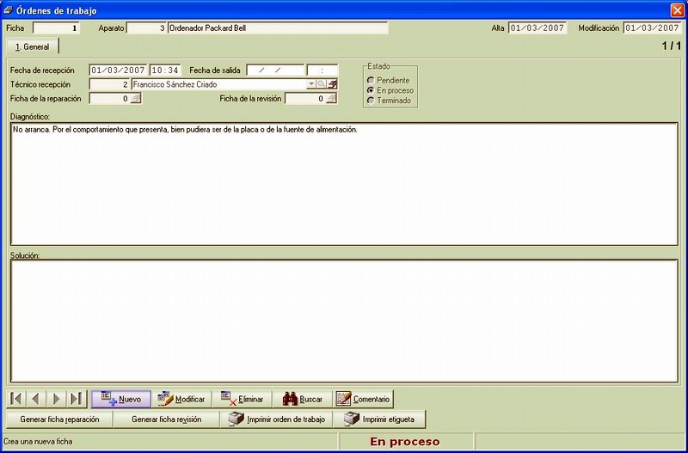This screenshot has width=688, height=453.
Task: Add a Comentario to the order
Action: coord(363,399)
